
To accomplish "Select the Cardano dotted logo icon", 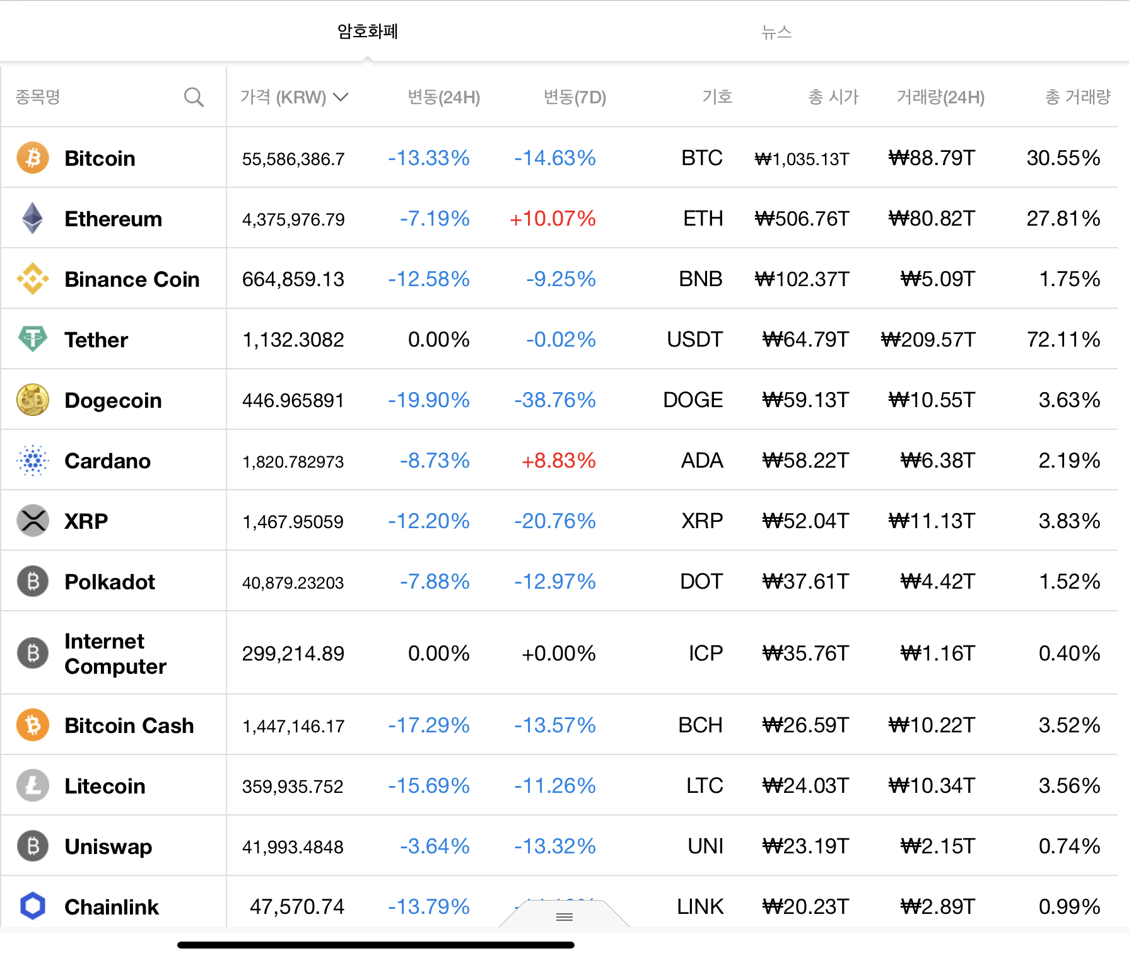I will (33, 460).
